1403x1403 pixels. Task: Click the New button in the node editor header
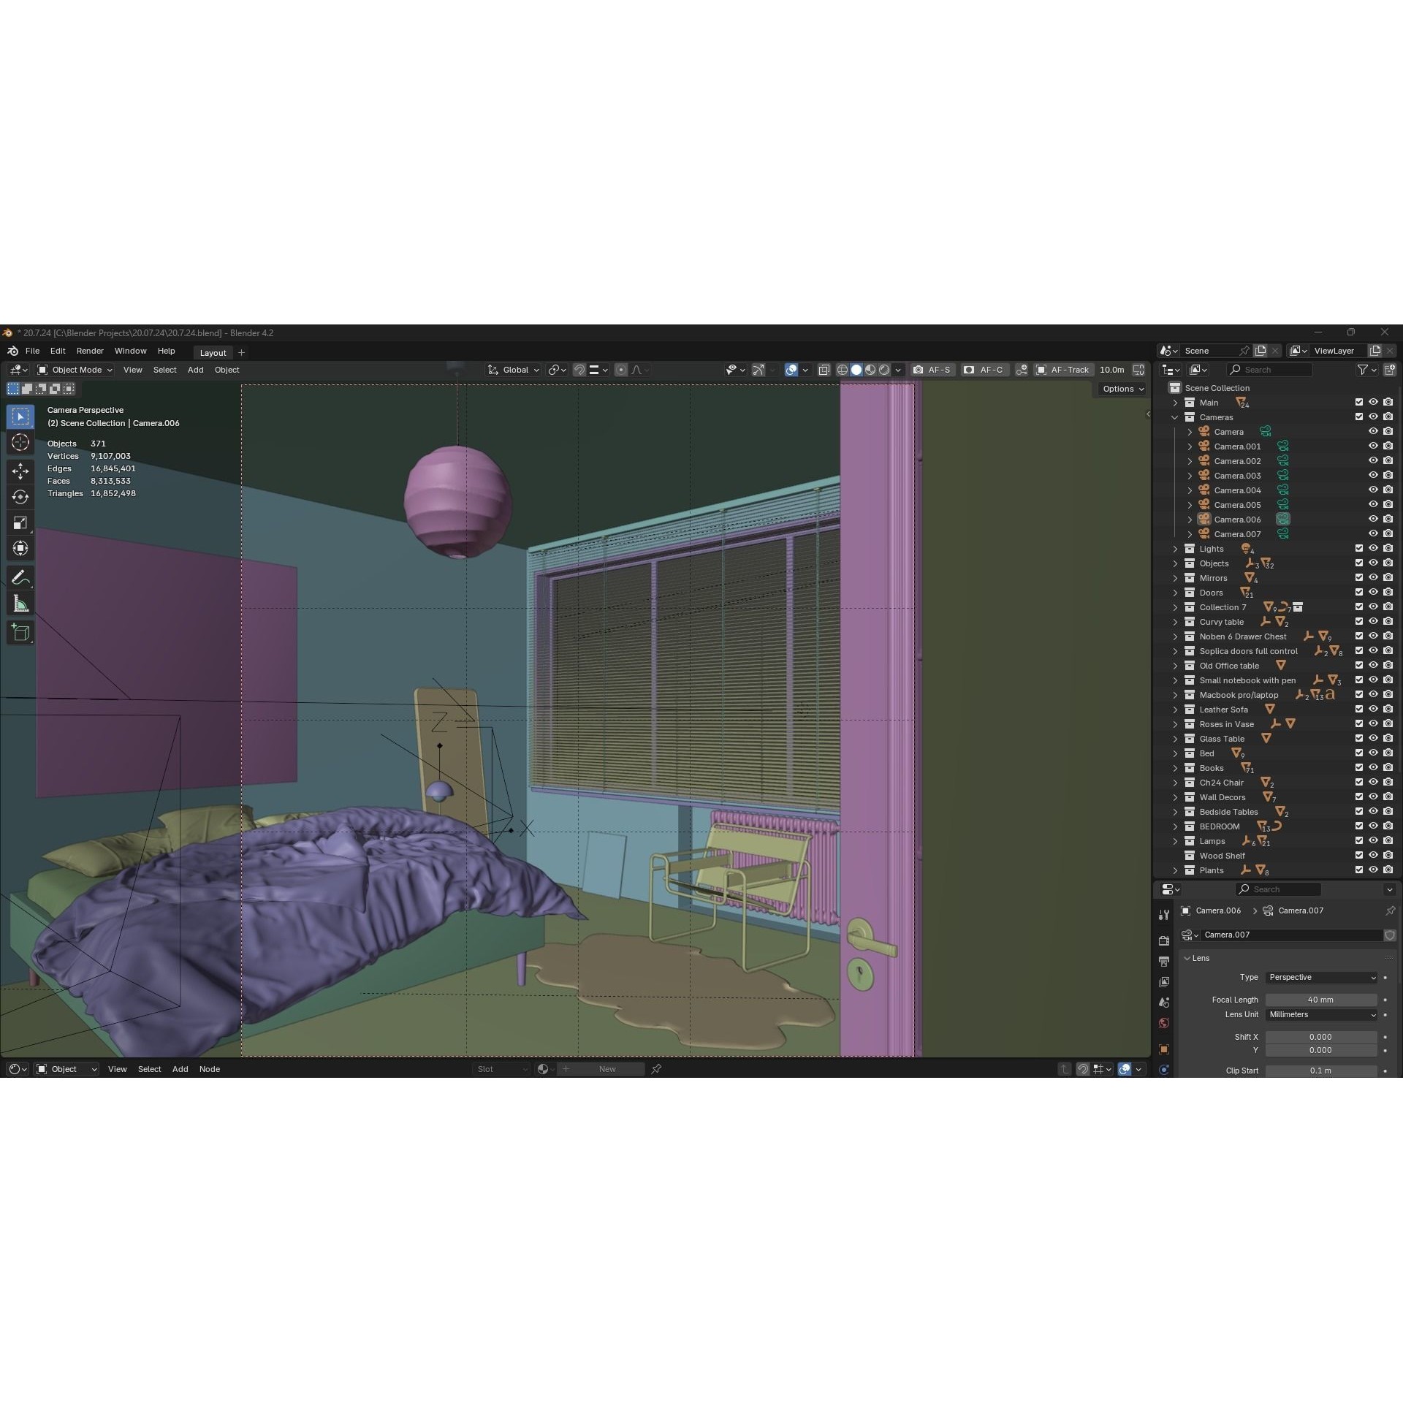coord(607,1069)
